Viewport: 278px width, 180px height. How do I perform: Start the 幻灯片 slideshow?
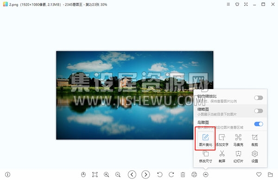pos(238,156)
